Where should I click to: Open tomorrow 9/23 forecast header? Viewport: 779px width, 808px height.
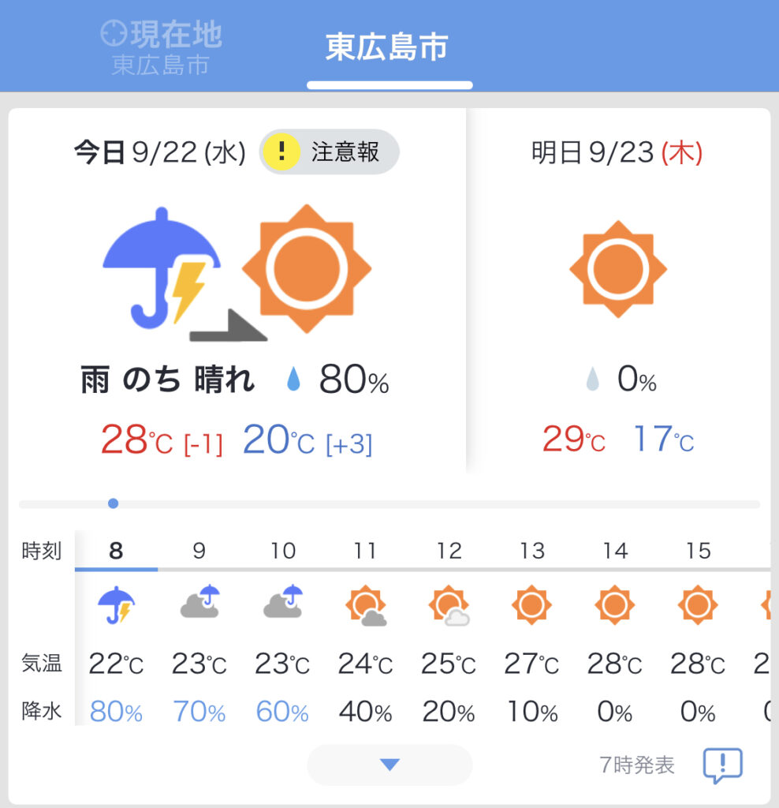coord(617,153)
